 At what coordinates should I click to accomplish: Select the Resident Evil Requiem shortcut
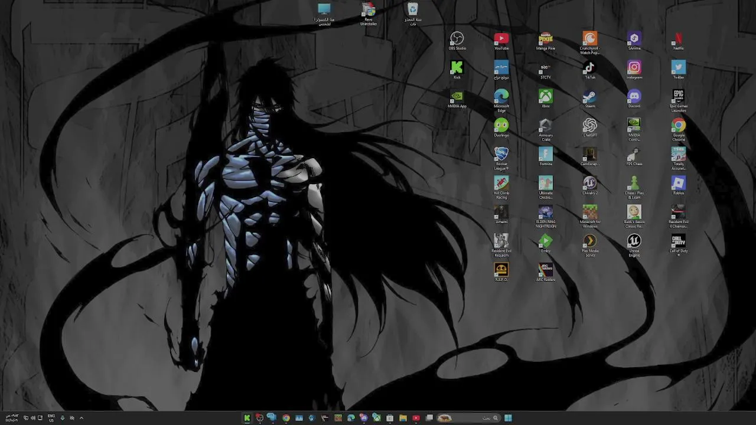tap(501, 246)
